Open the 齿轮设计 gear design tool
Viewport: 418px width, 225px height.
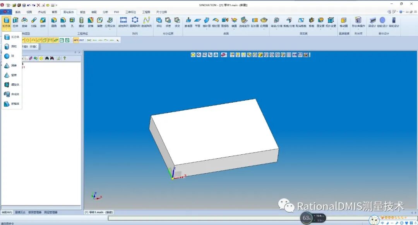pos(382,22)
